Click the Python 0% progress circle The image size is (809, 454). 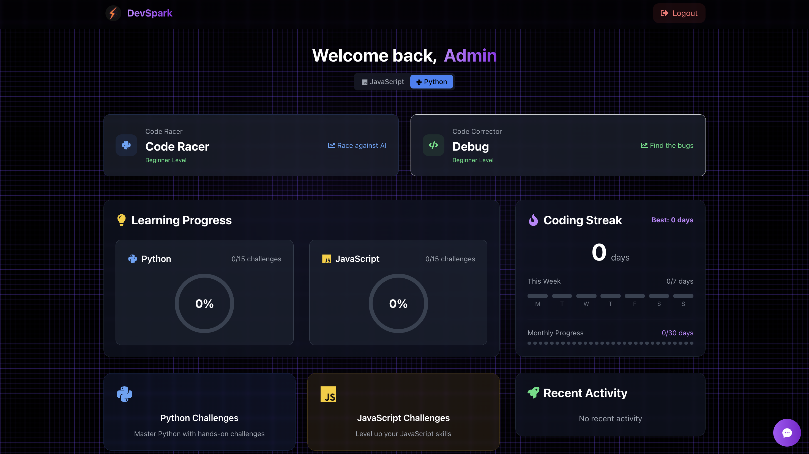[x=204, y=303]
